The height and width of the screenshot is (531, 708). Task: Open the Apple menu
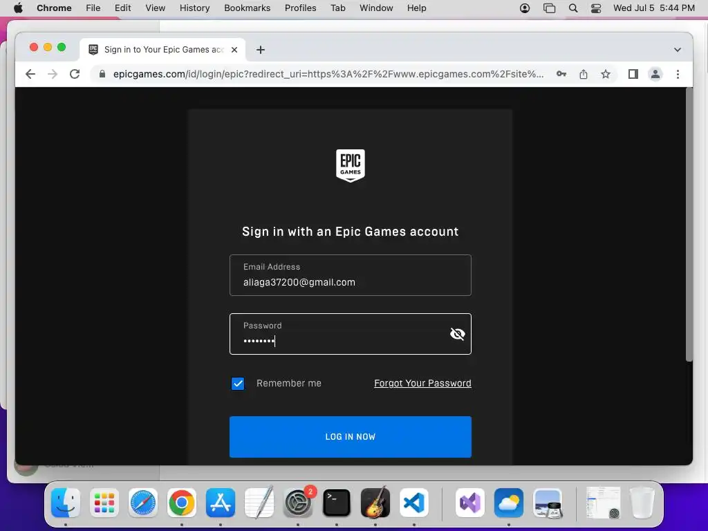tap(18, 8)
